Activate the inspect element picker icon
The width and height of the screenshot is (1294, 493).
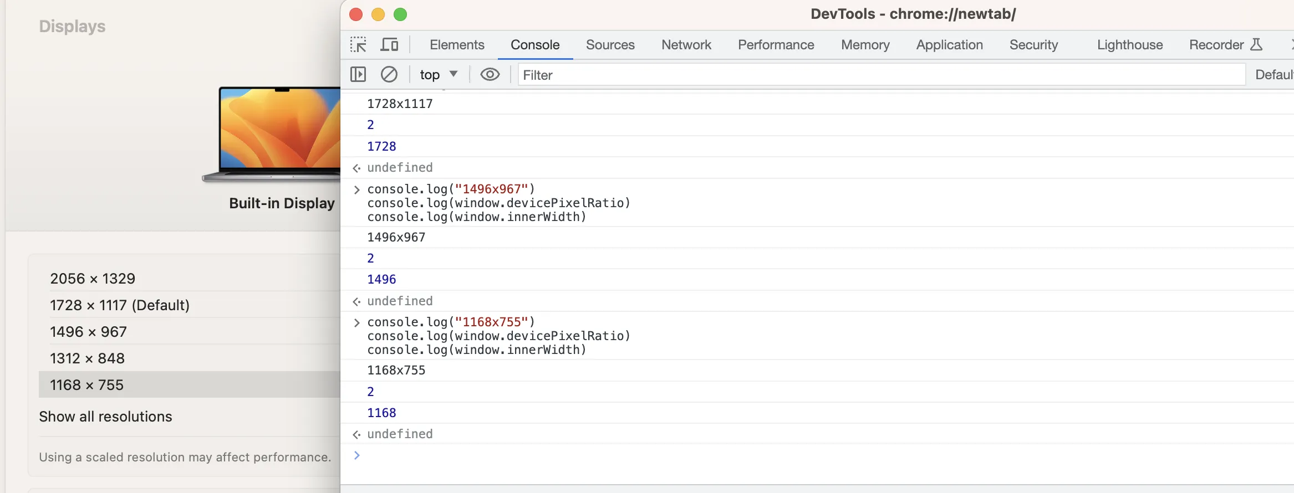358,45
